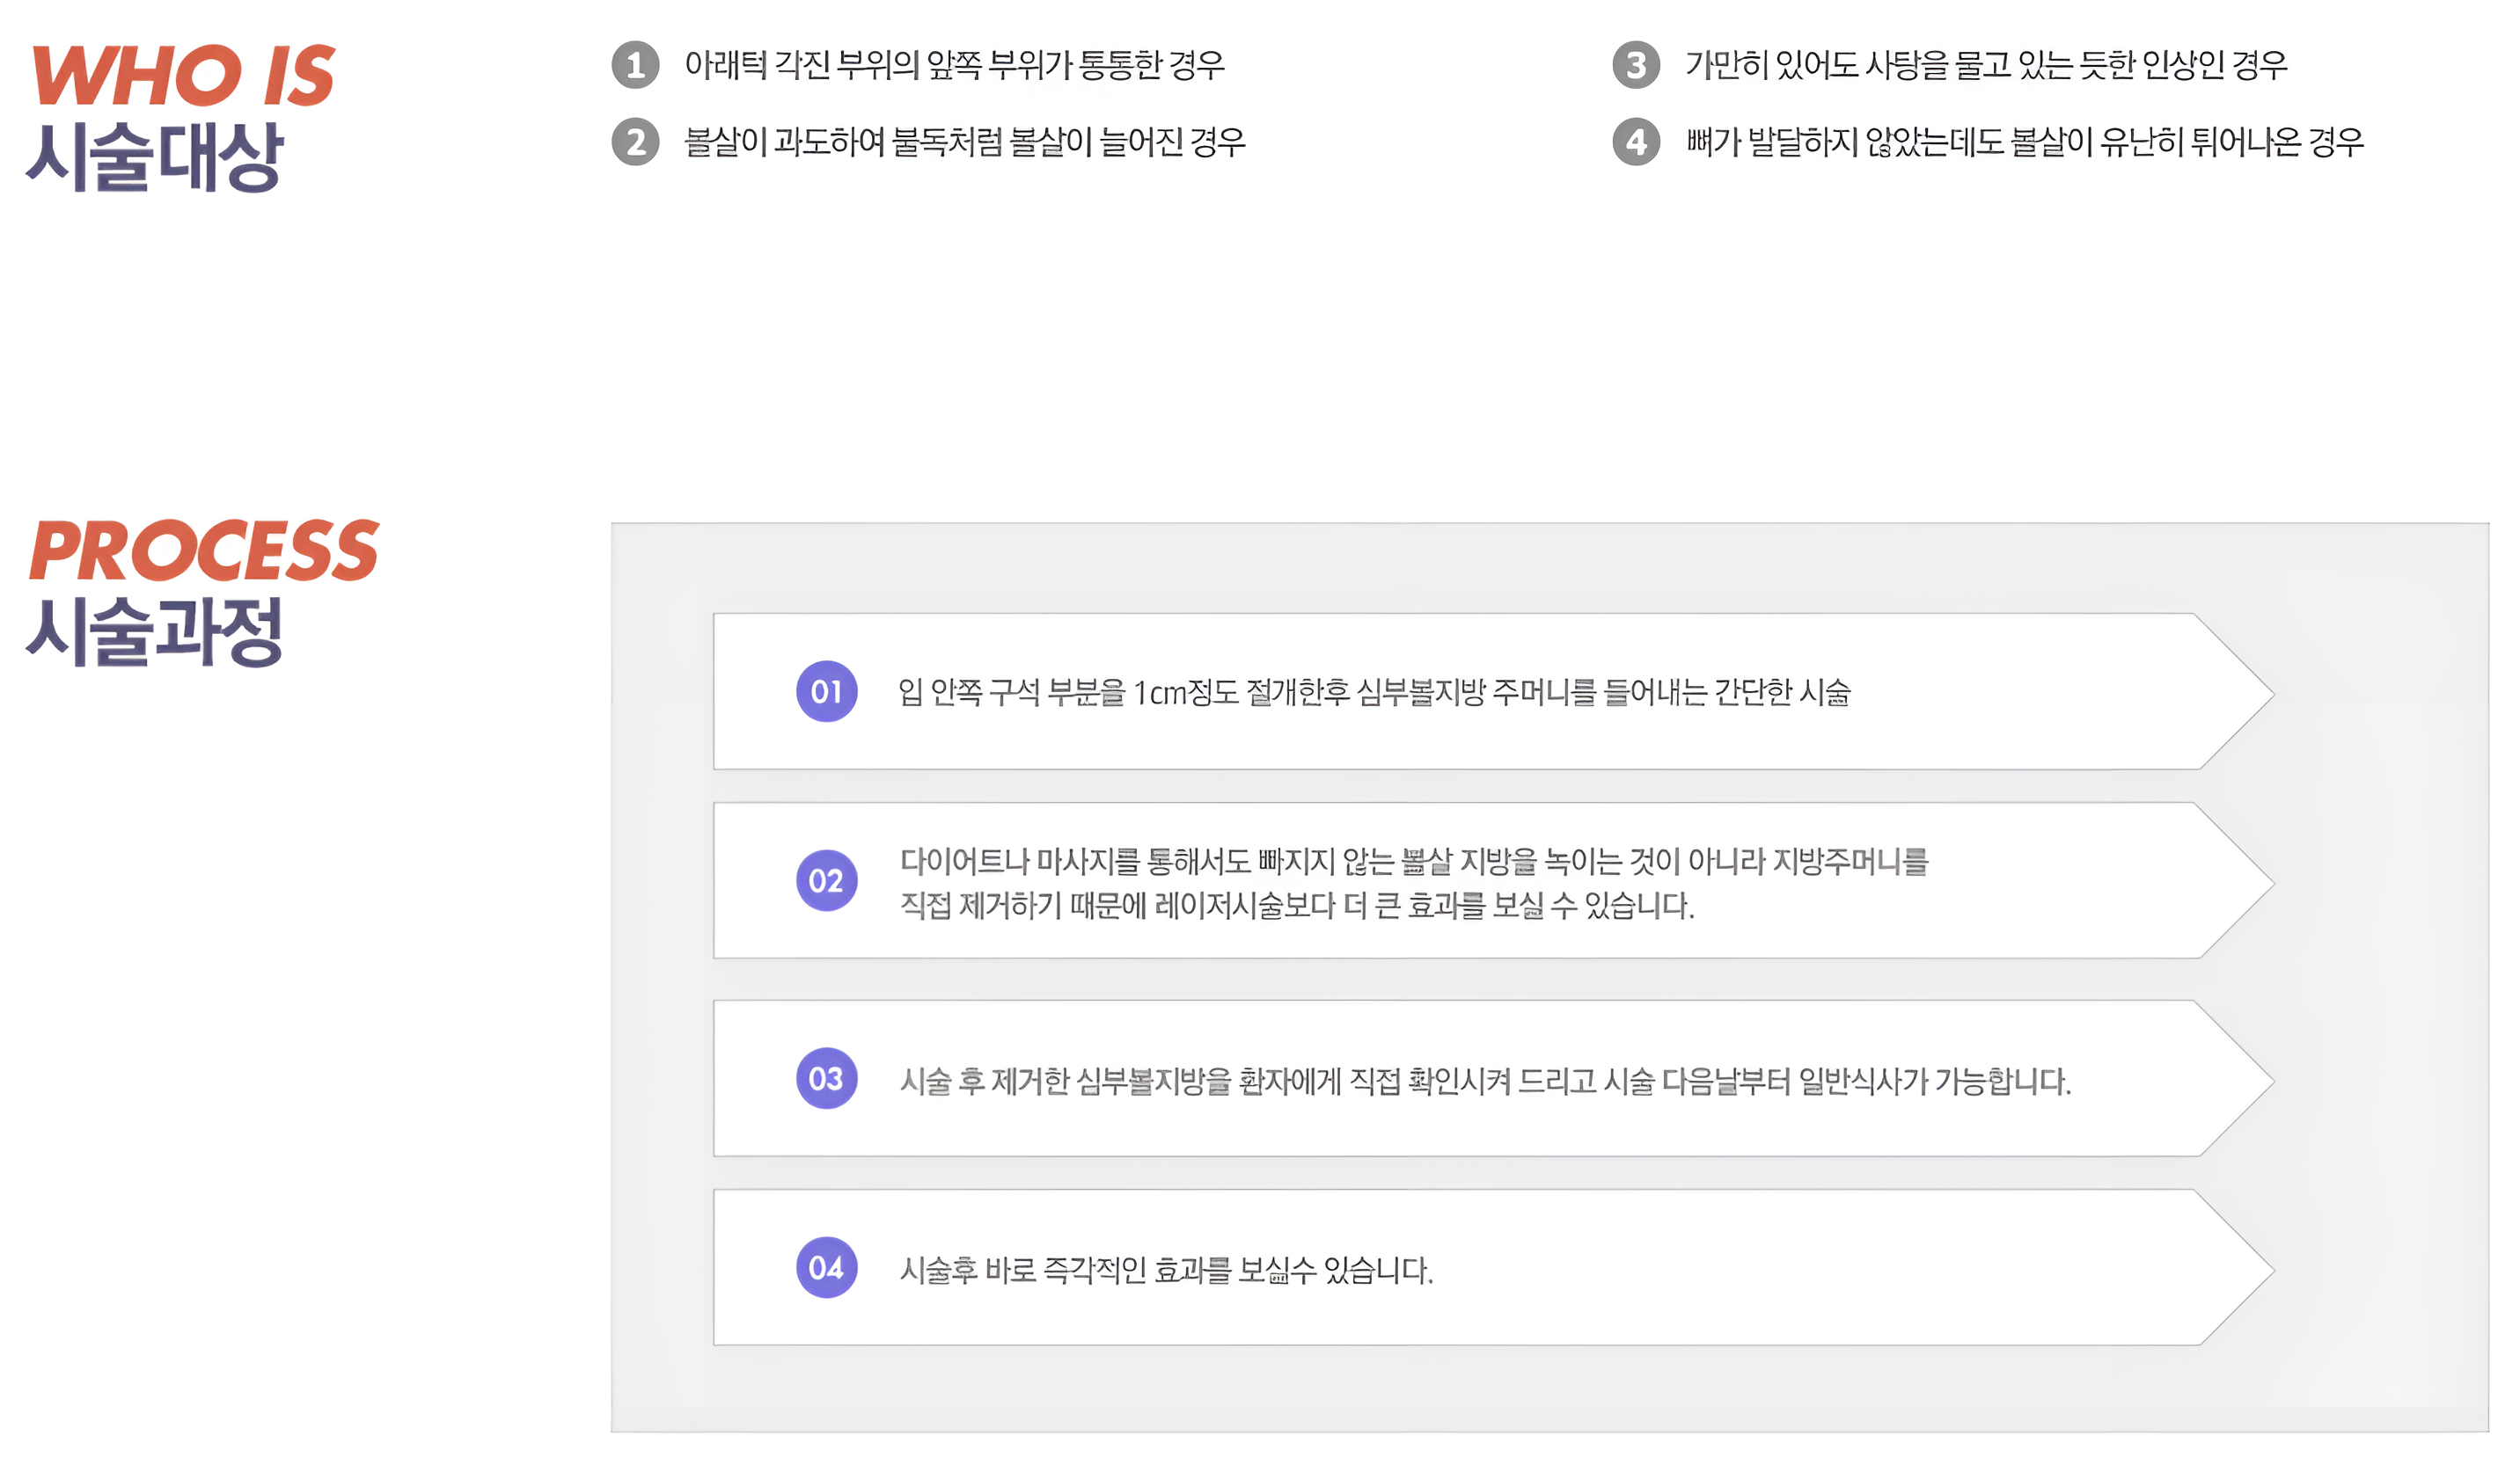Click the text about 사탕을 물고 있는 인상

coord(1987,65)
